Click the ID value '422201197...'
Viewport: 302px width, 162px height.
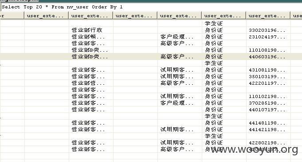tap(267, 83)
